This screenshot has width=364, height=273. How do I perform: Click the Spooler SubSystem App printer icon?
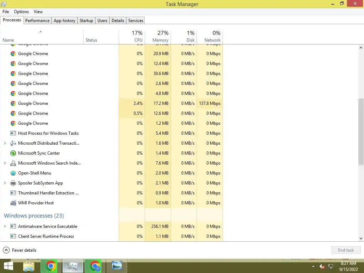pos(13,183)
